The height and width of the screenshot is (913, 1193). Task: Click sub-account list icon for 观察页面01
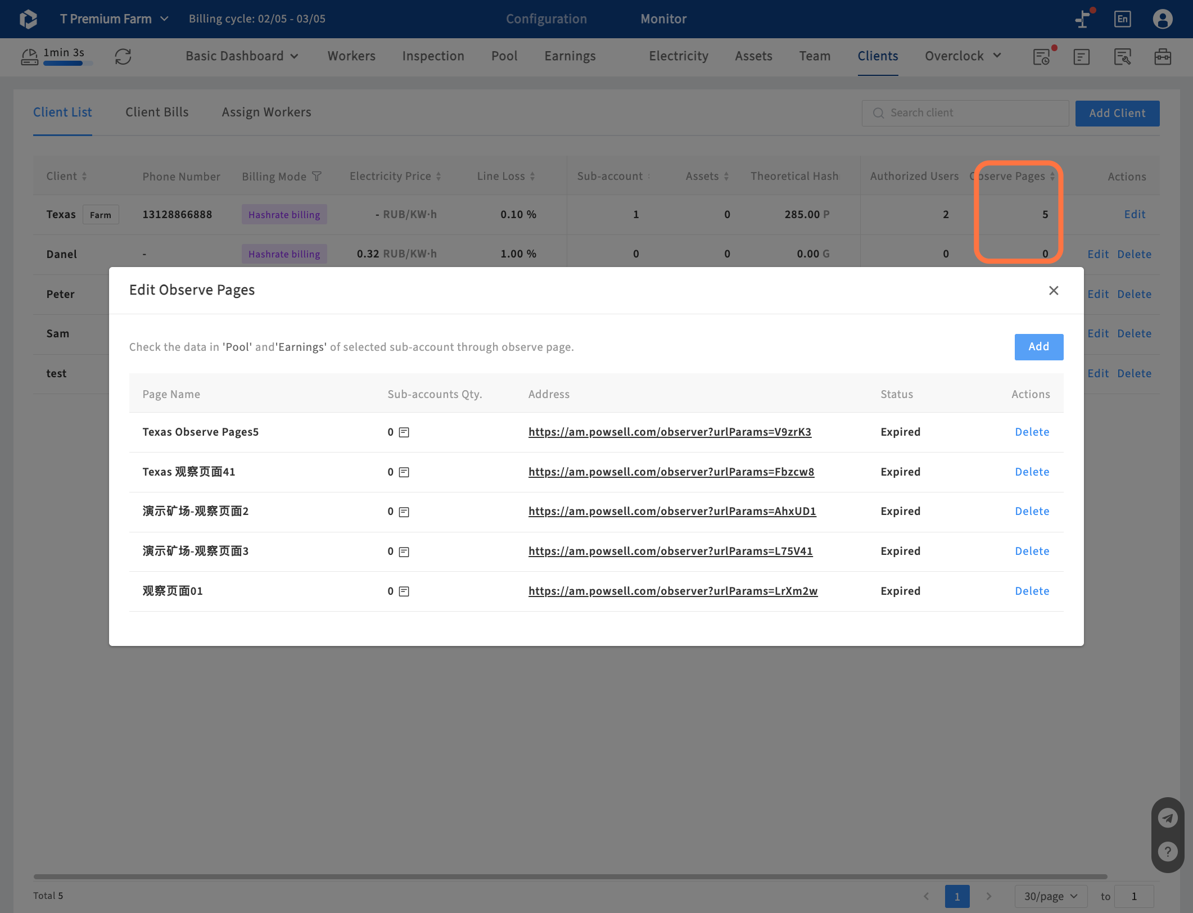coord(404,591)
